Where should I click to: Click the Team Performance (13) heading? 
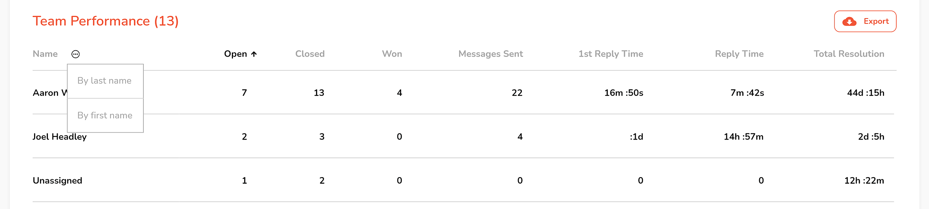pyautogui.click(x=105, y=21)
